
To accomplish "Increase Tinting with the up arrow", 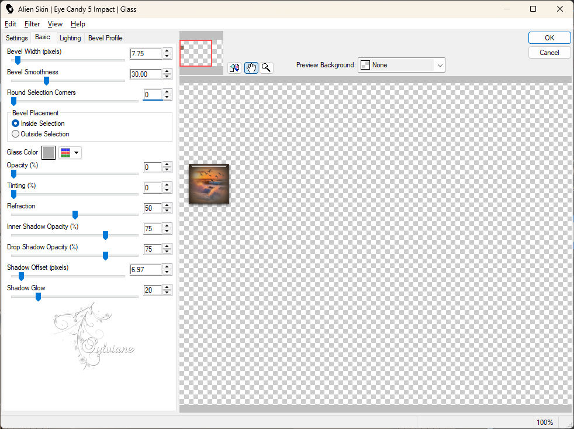I will (x=167, y=185).
